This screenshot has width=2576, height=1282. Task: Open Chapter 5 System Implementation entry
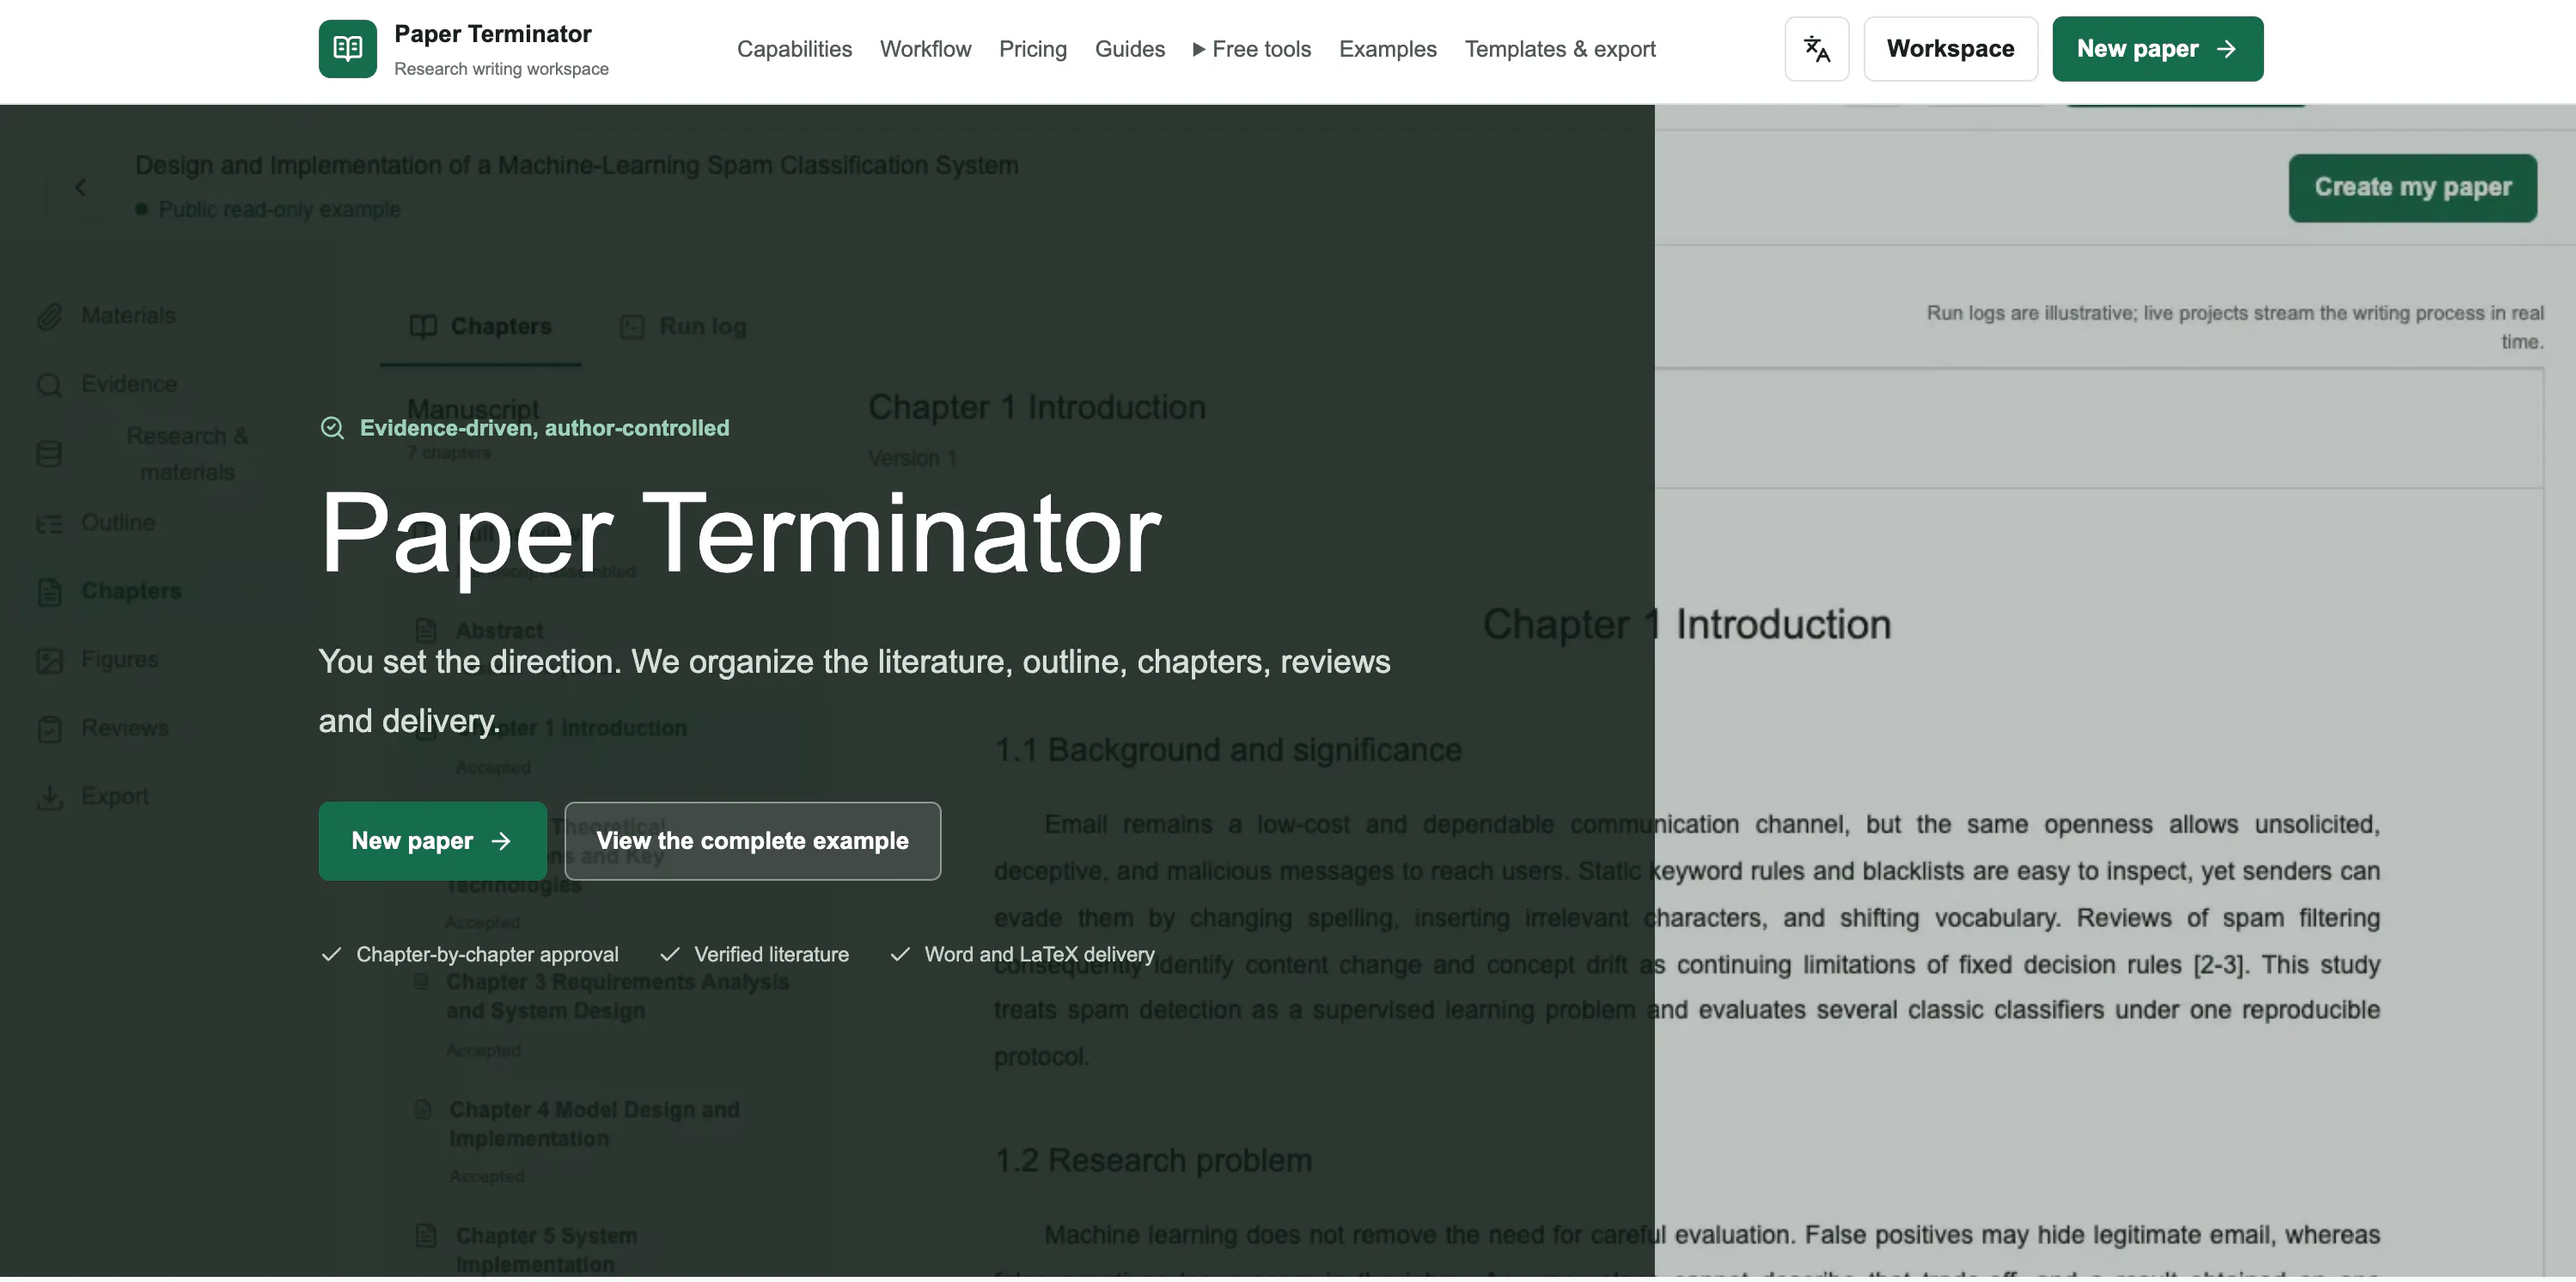pyautogui.click(x=546, y=1250)
